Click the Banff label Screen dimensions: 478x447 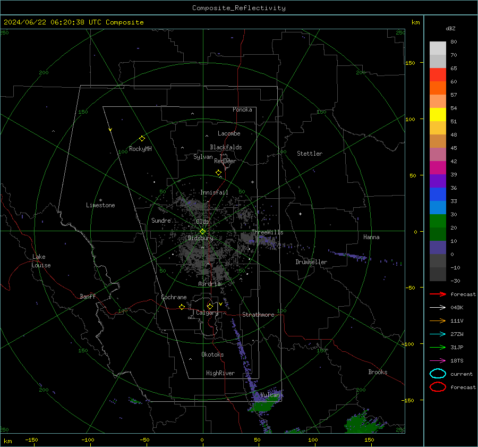tap(88, 296)
